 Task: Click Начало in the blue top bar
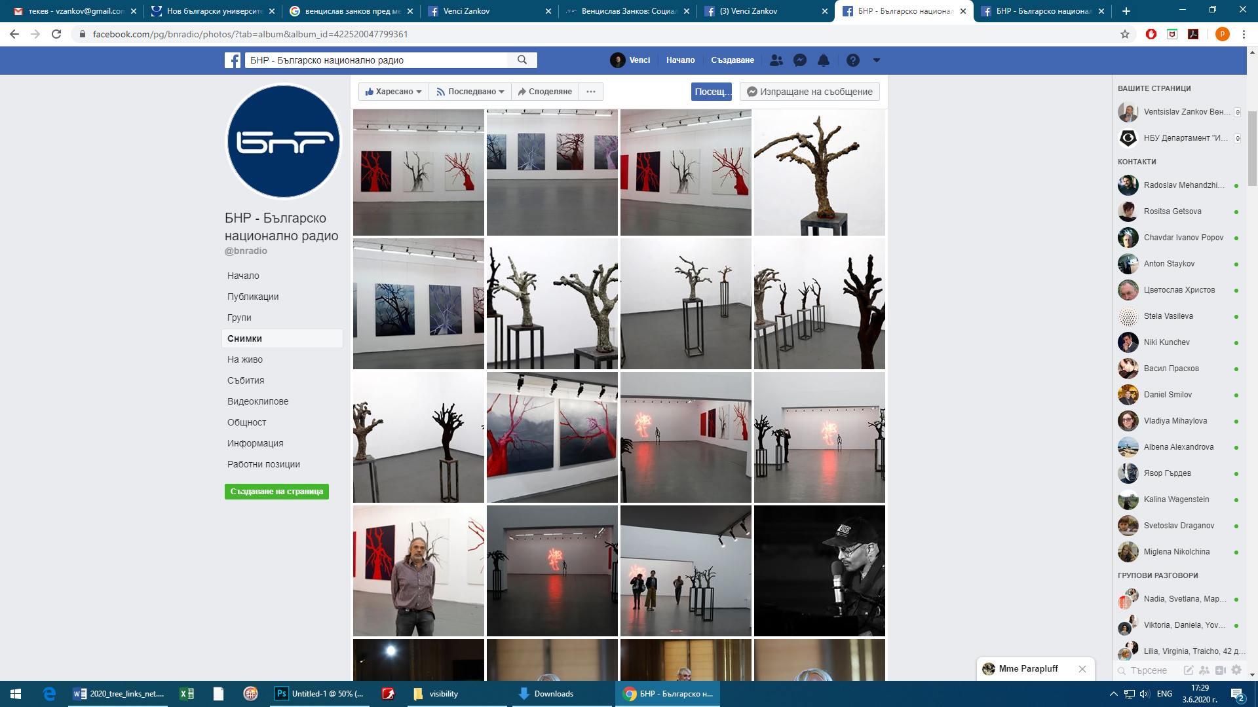680,60
